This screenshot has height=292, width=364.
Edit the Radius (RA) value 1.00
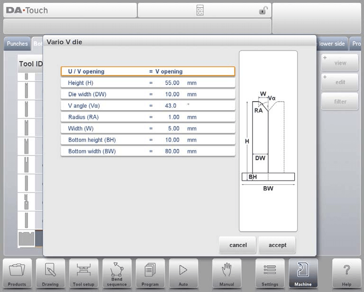(x=148, y=117)
